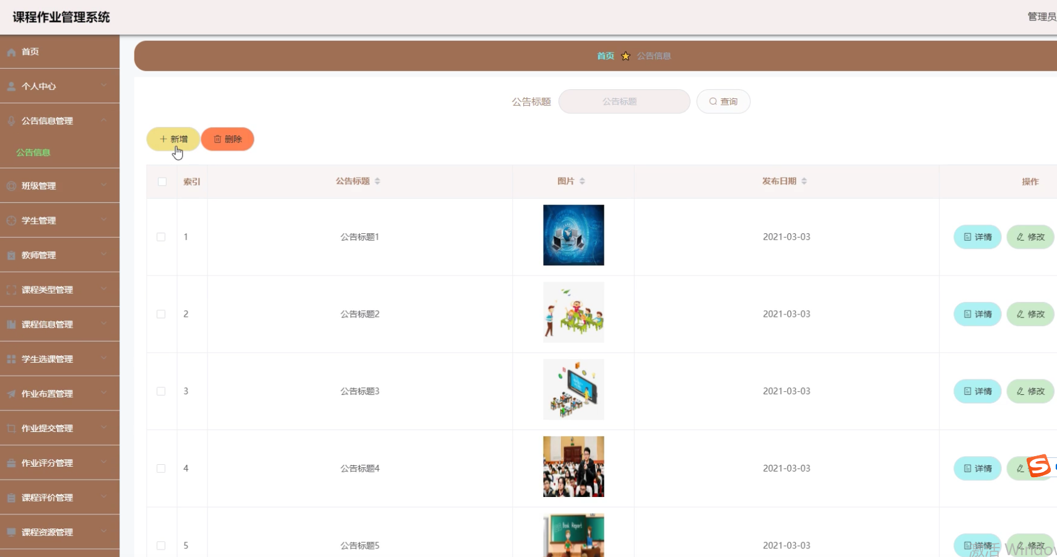The width and height of the screenshot is (1057, 557).
Task: Focus the 公告标题 search input field
Action: tap(624, 101)
